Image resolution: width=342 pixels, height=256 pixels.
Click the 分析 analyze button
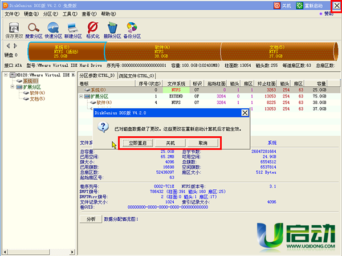coord(91,219)
